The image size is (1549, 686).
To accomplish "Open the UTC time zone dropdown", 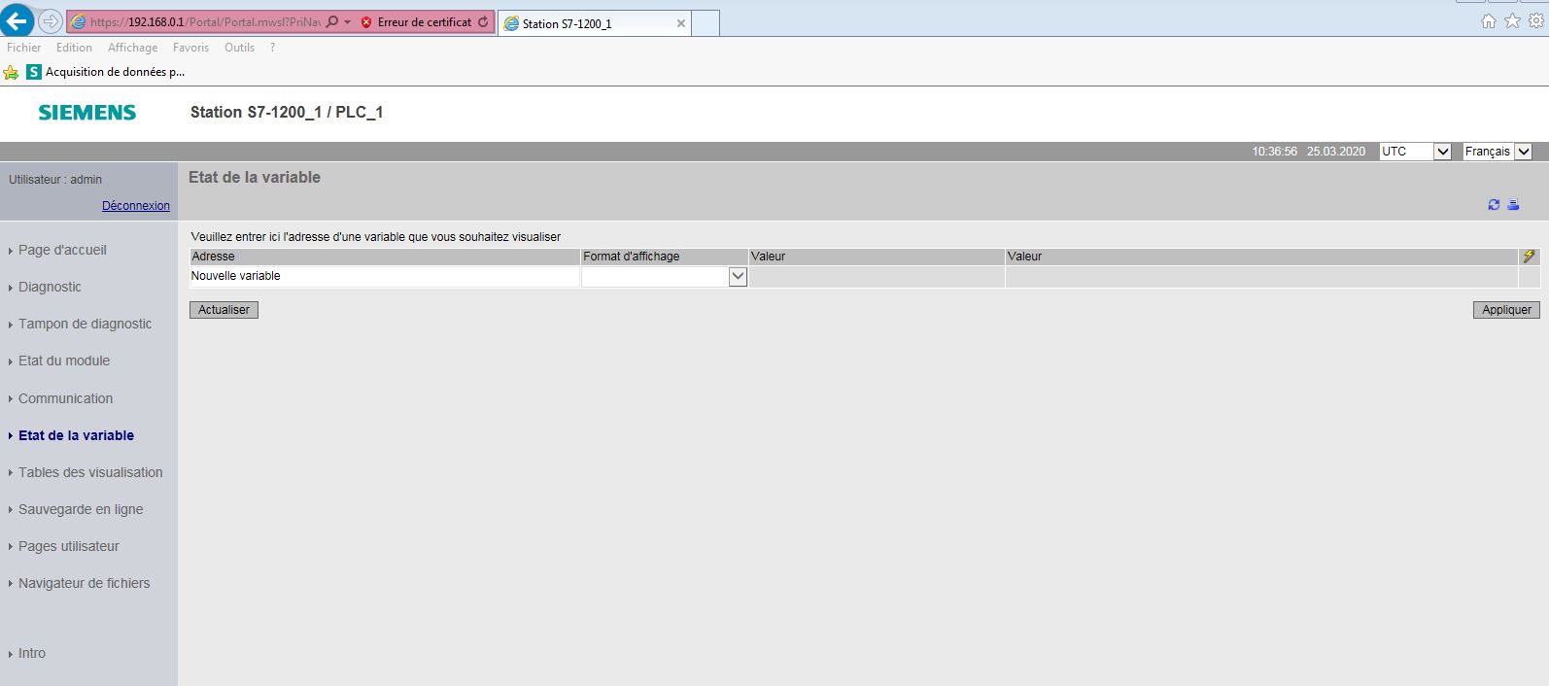I will [1416, 152].
